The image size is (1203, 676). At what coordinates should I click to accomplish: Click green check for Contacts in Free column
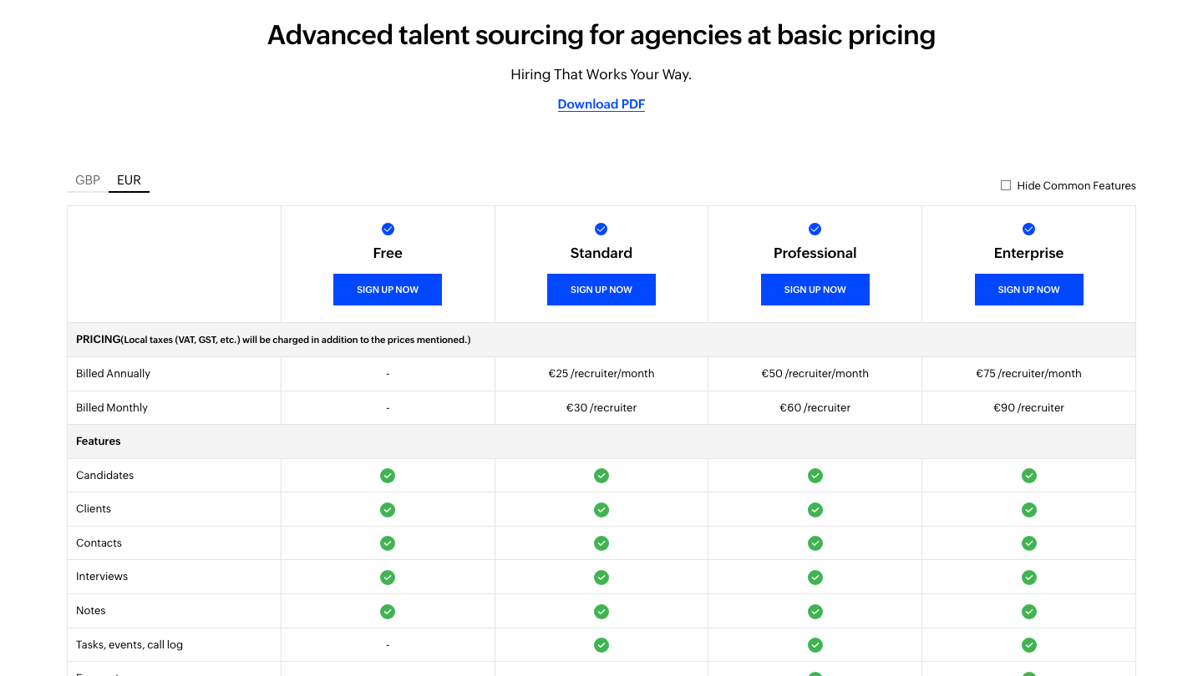[x=388, y=543]
